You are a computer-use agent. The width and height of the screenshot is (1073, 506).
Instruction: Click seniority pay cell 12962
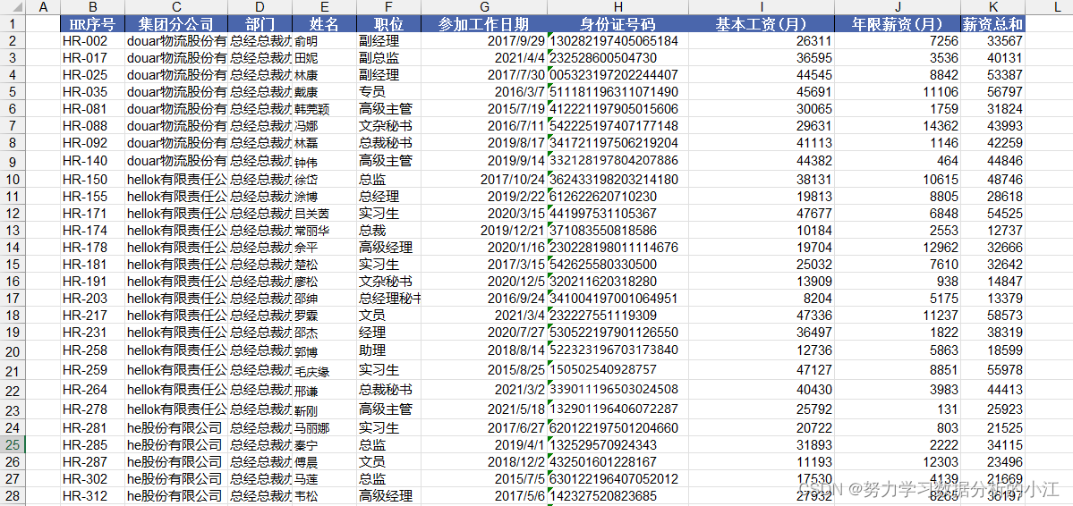click(898, 247)
